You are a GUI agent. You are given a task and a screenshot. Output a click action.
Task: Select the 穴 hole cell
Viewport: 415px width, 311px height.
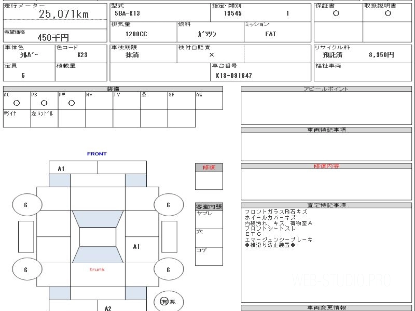coord(209,238)
